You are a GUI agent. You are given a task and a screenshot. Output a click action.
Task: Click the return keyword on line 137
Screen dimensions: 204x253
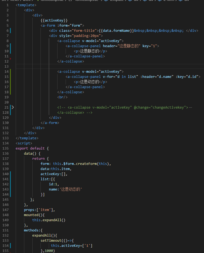click(x=39, y=159)
